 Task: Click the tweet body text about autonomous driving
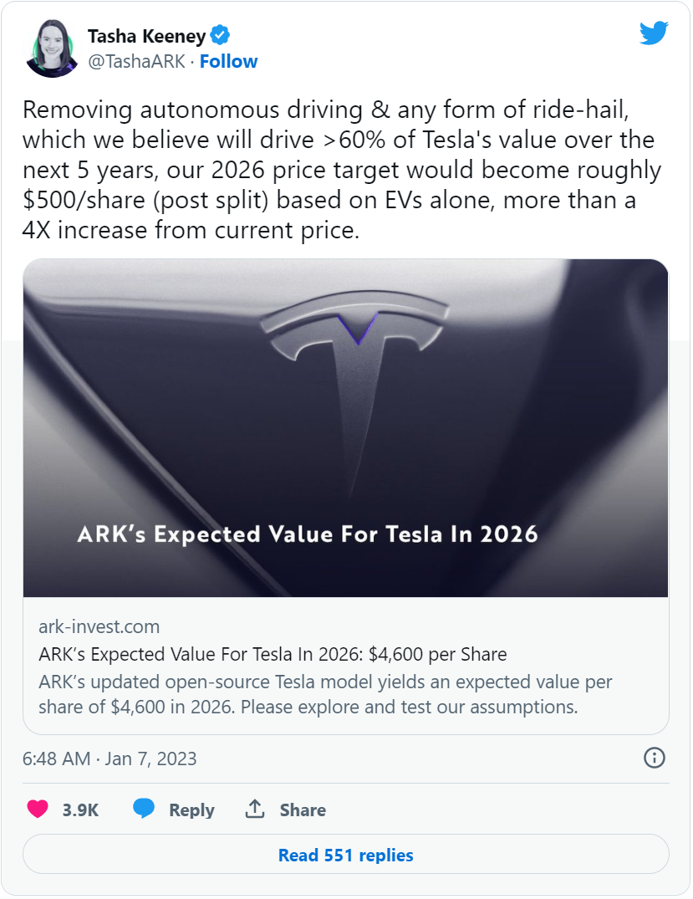341,170
